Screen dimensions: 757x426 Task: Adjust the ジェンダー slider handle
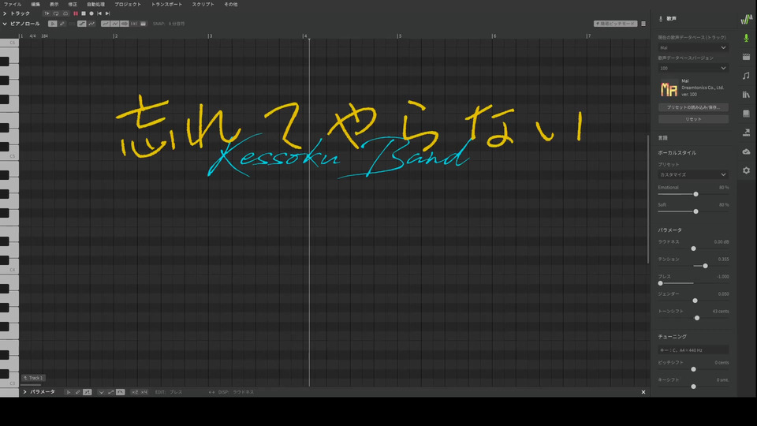(695, 301)
